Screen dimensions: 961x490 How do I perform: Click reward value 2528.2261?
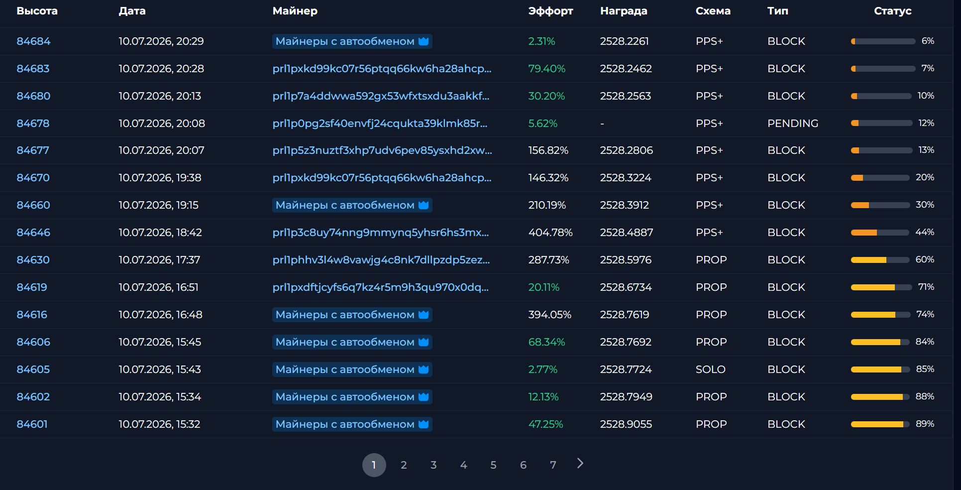tap(624, 41)
